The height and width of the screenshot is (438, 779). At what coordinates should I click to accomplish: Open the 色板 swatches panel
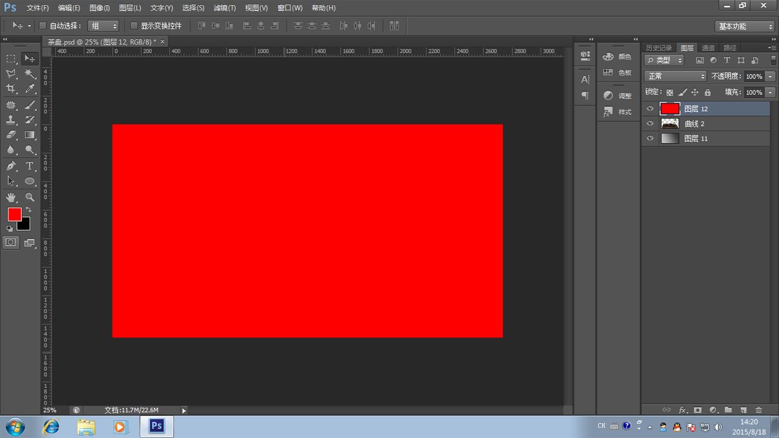(x=617, y=73)
